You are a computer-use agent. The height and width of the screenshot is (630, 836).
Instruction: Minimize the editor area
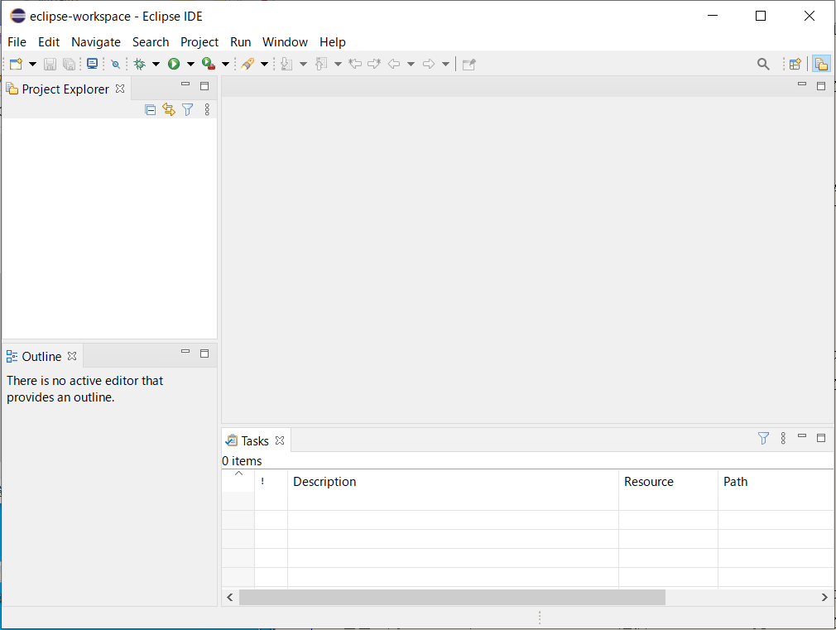(802, 84)
